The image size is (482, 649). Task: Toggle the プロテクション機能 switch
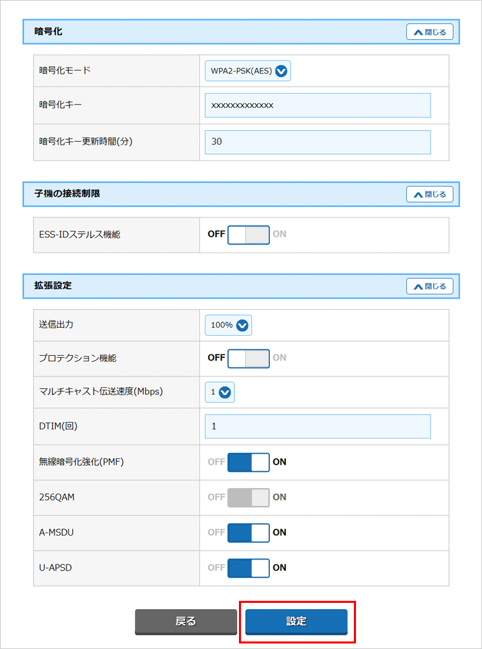pos(248,358)
